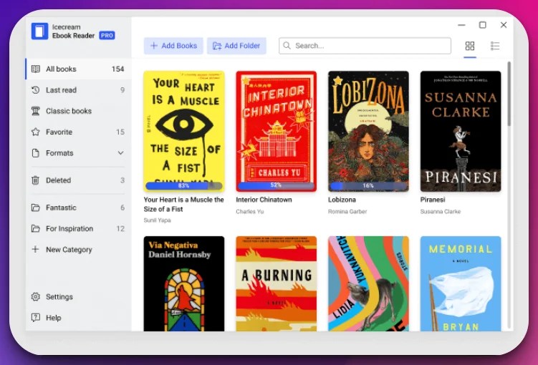Click the 'Interior Chinatown' title text
Viewport: 538px width, 365px height.
click(264, 200)
